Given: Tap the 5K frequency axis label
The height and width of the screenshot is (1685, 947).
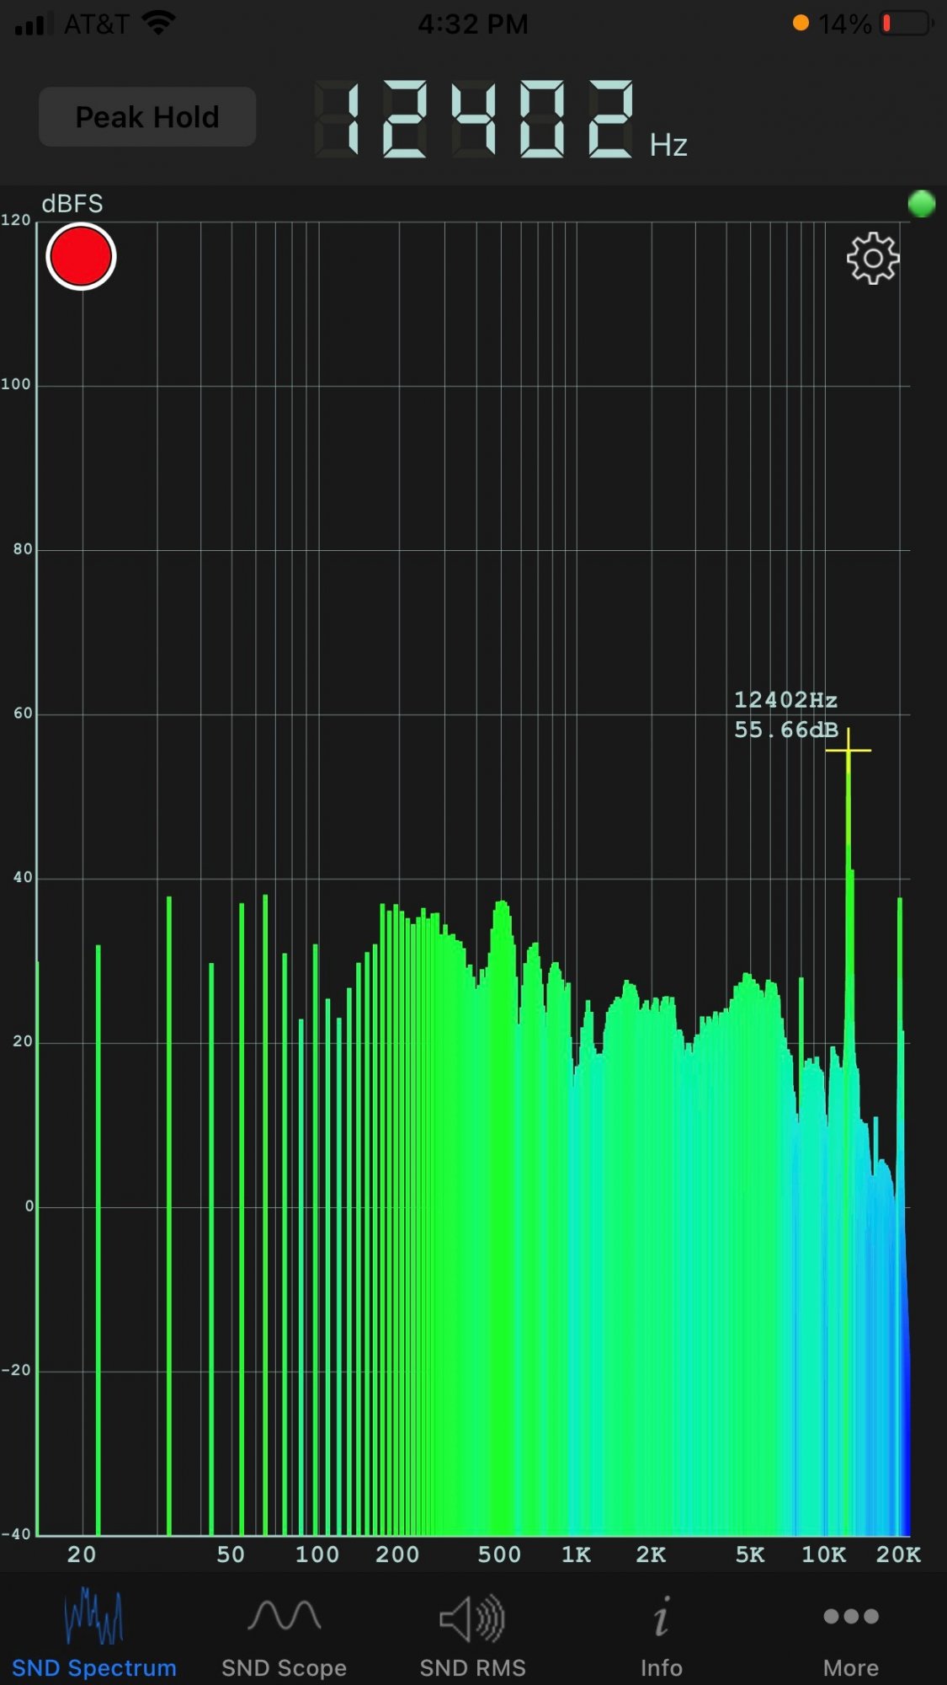Looking at the screenshot, I should 750,1554.
